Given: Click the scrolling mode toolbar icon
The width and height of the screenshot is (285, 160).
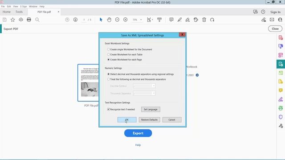Looking at the screenshot, I should click(159, 20).
